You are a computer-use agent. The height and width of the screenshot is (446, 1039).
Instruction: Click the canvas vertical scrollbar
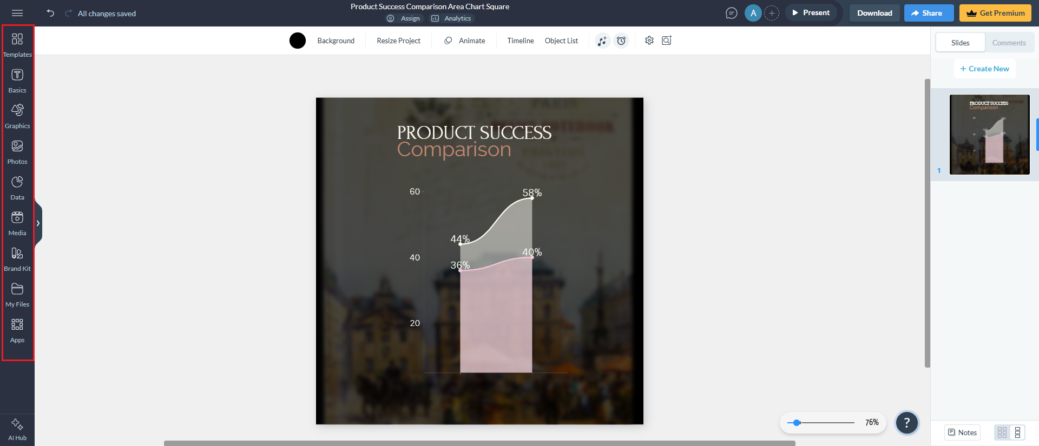point(927,223)
